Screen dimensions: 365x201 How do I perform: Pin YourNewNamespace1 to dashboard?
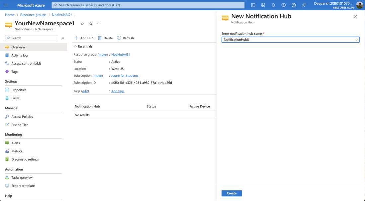[x=82, y=23]
